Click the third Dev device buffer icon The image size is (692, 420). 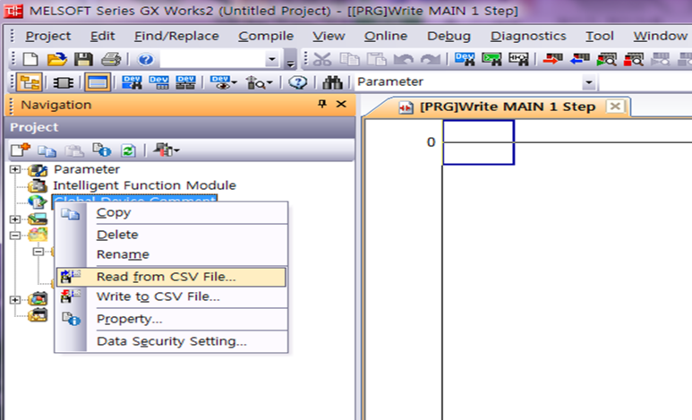[x=186, y=82]
